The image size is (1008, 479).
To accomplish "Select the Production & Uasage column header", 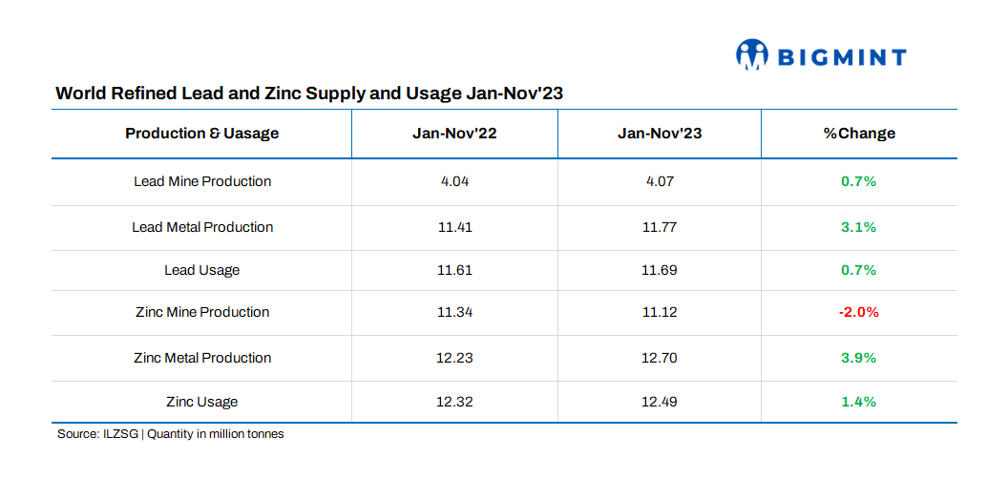I will point(201,134).
